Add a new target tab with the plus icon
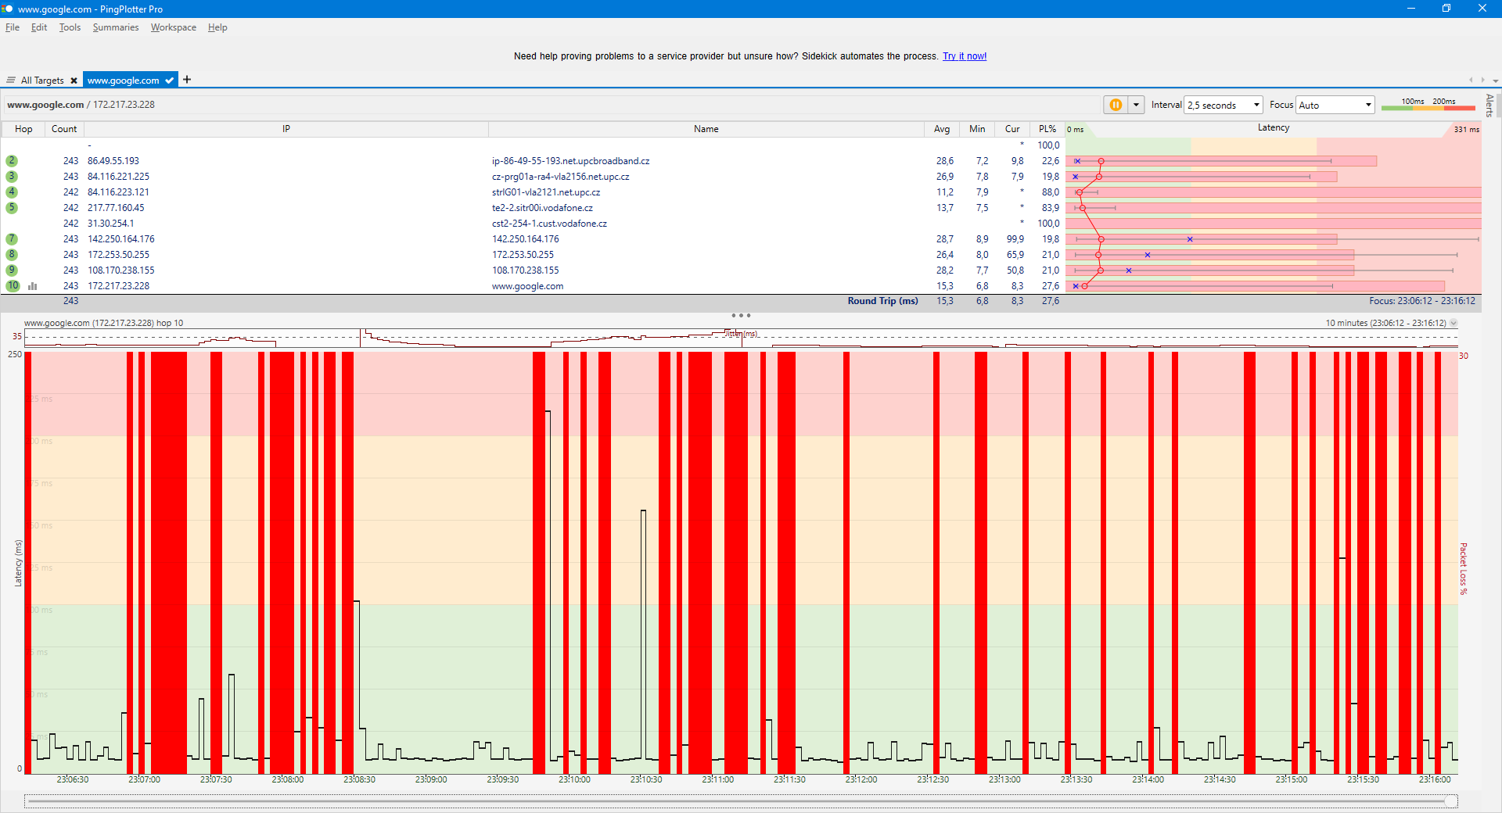Screen dimensions: 1502x813 187,80
